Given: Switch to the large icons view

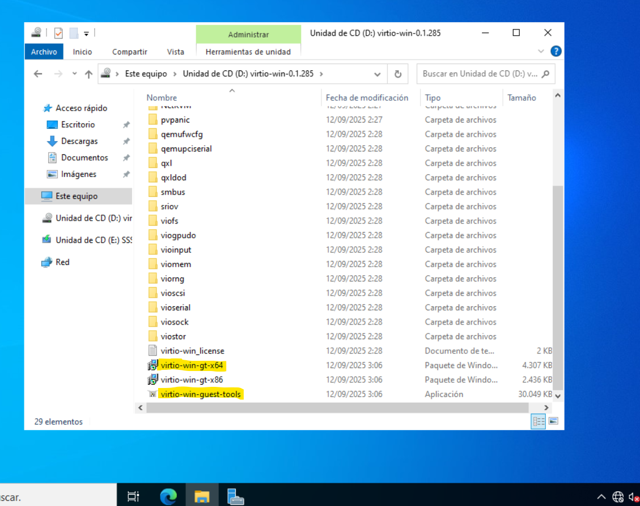Looking at the screenshot, I should click(x=553, y=421).
